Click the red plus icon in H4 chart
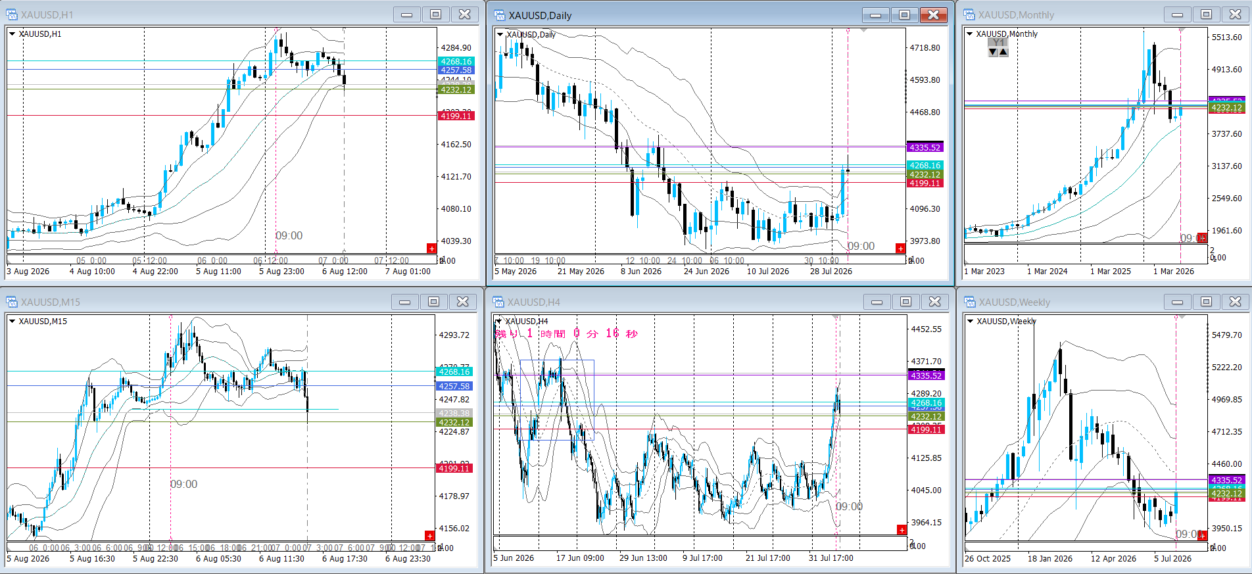1252x574 pixels. coord(902,529)
